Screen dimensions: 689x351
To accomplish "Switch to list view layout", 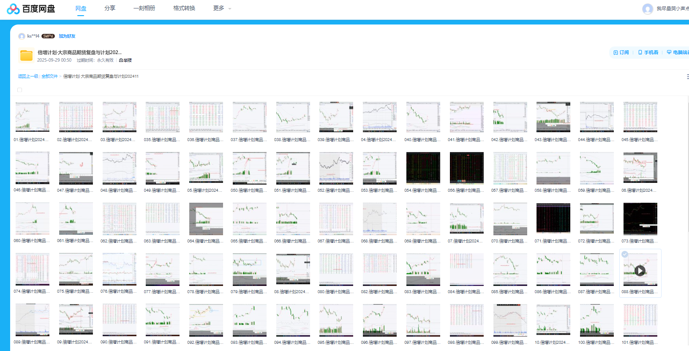I will click(687, 76).
